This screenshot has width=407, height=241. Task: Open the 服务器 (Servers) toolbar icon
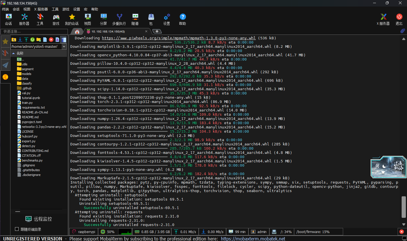point(24,20)
